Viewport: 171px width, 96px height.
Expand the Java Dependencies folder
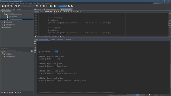[3, 24]
